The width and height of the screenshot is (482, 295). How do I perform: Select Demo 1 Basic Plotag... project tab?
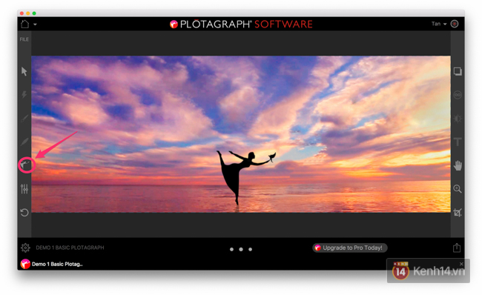click(x=57, y=264)
